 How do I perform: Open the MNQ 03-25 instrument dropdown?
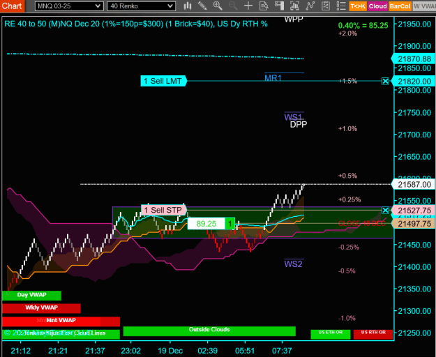coord(69,6)
